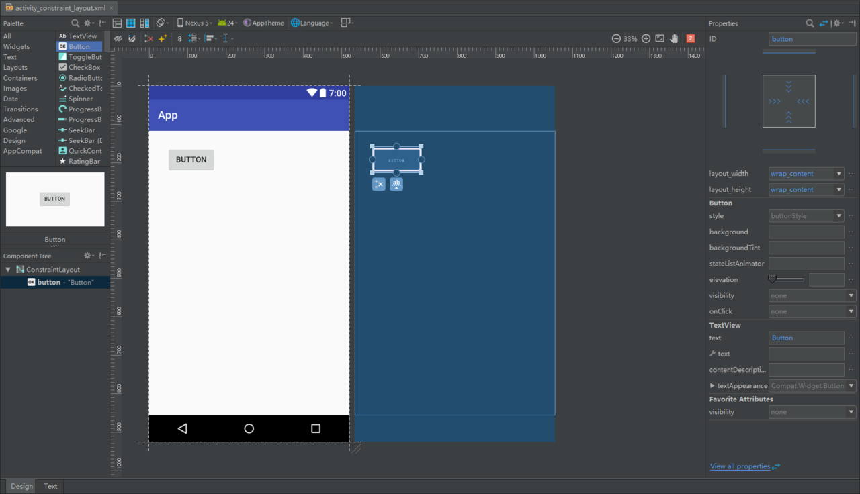This screenshot has width=860, height=494.
Task: Click the ID input field
Action: pyautogui.click(x=812, y=39)
